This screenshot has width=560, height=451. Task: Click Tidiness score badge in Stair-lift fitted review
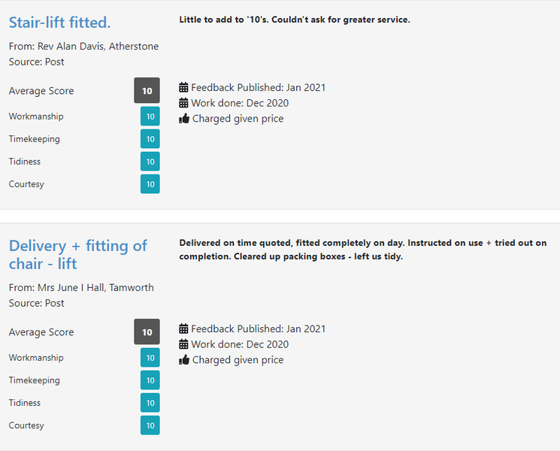click(150, 162)
